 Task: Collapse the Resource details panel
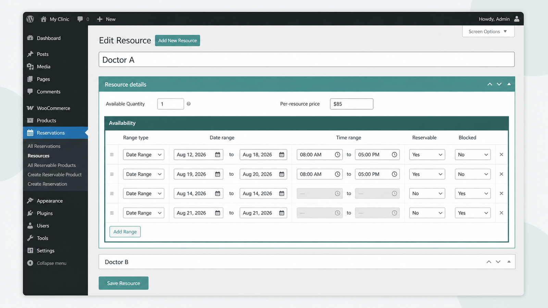[509, 84]
